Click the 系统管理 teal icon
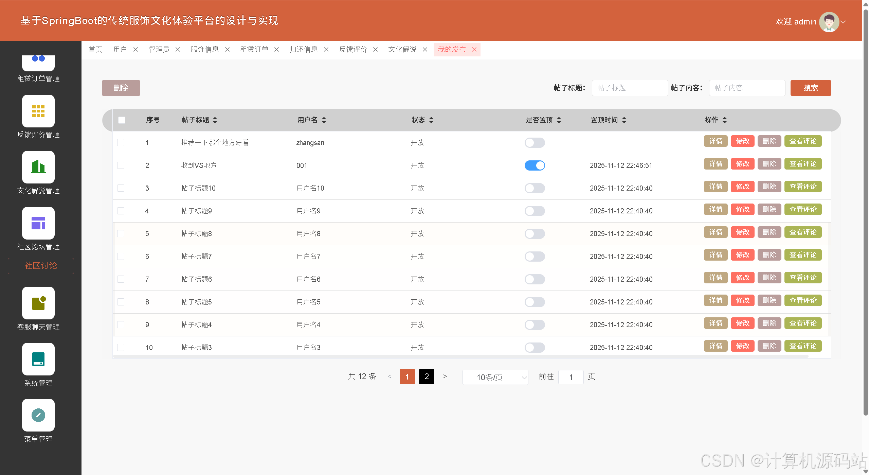This screenshot has height=475, width=869. (38, 359)
